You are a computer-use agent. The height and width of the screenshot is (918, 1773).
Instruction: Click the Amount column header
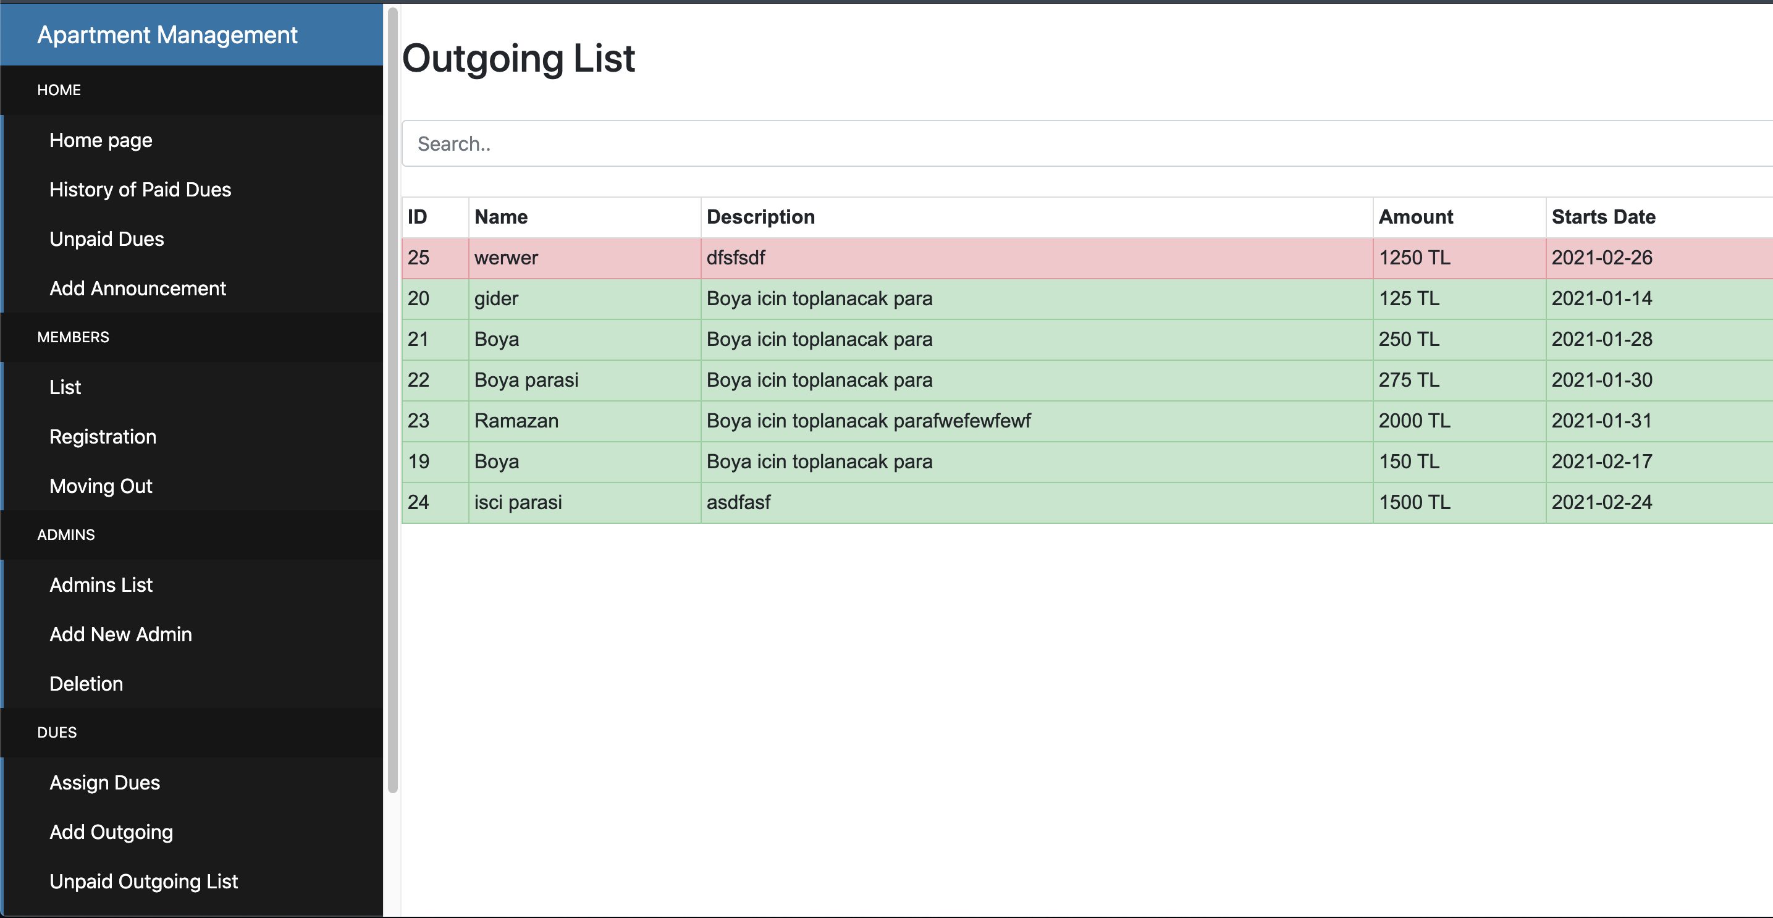[1415, 217]
